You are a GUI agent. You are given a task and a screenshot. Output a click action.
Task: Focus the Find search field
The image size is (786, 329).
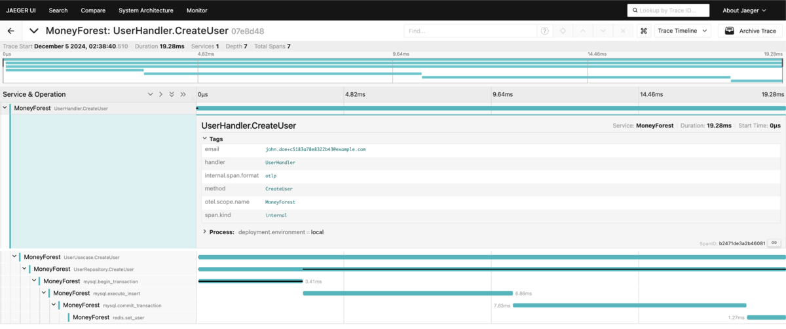(x=470, y=31)
